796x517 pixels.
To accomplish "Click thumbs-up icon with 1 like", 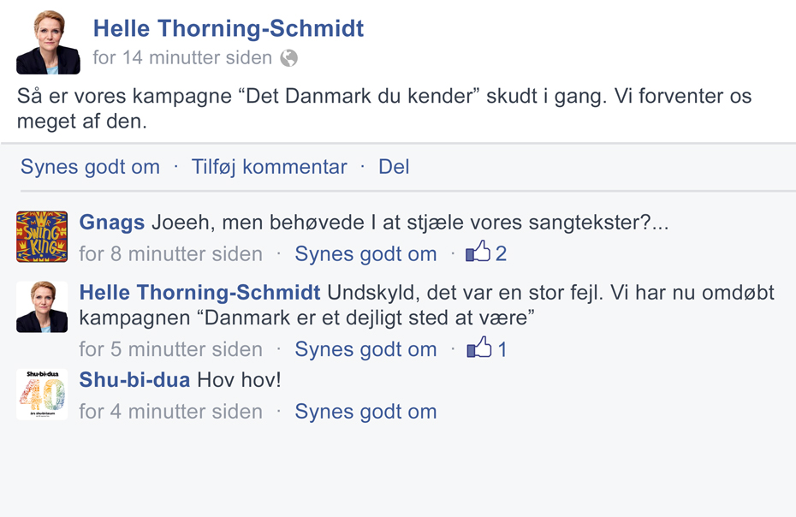I will 478,347.
